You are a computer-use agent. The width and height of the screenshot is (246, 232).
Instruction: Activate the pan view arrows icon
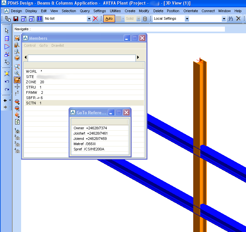tap(17, 87)
